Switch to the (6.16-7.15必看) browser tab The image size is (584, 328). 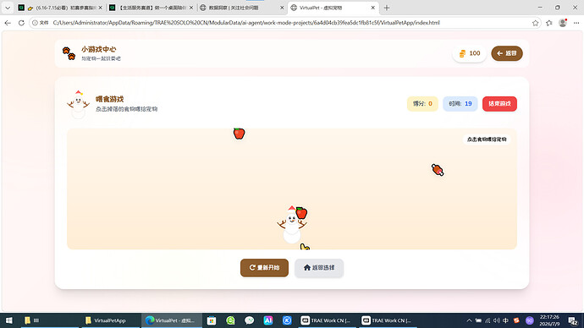point(61,8)
